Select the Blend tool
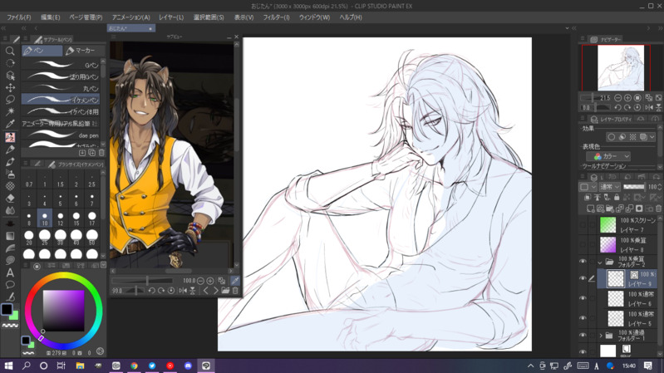The height and width of the screenshot is (373, 664). [10, 210]
